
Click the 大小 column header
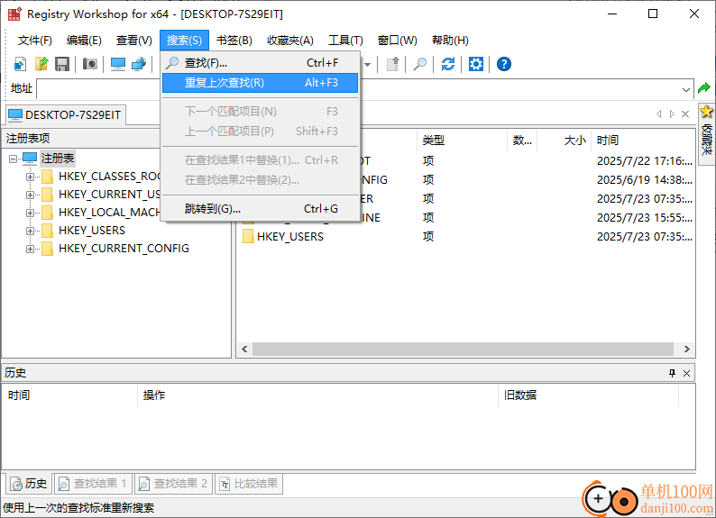pyautogui.click(x=565, y=140)
